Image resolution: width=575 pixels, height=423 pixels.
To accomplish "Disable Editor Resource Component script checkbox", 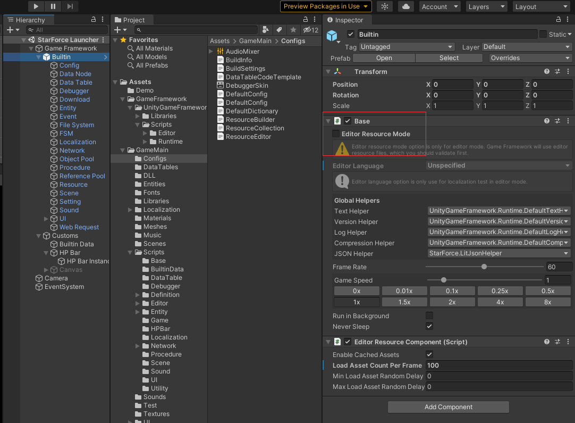I will pyautogui.click(x=348, y=342).
